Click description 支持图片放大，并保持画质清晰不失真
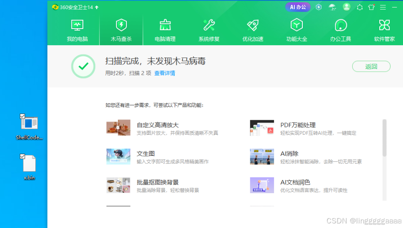Viewport: 403px width, 228px height. tap(177, 133)
